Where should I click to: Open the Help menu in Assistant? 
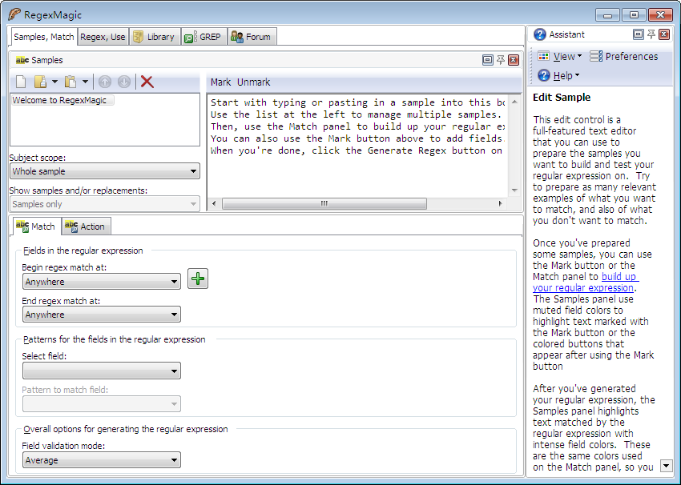(x=558, y=75)
